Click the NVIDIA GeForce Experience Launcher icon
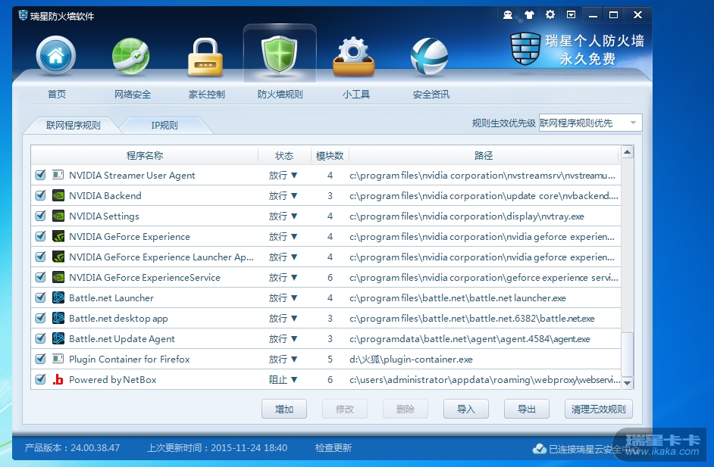714x467 pixels. (x=58, y=257)
